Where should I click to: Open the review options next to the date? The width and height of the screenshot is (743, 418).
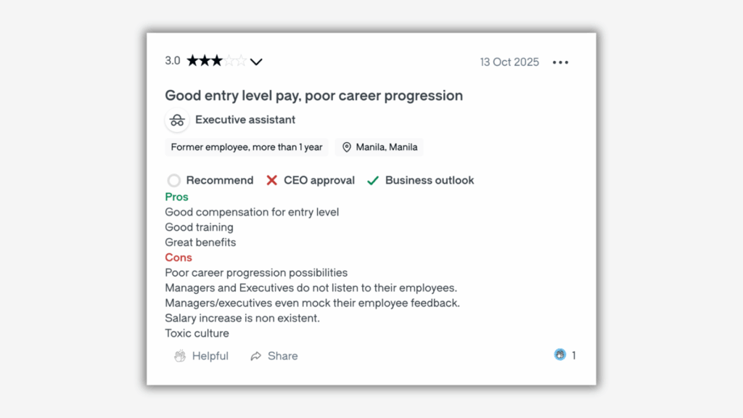(560, 62)
